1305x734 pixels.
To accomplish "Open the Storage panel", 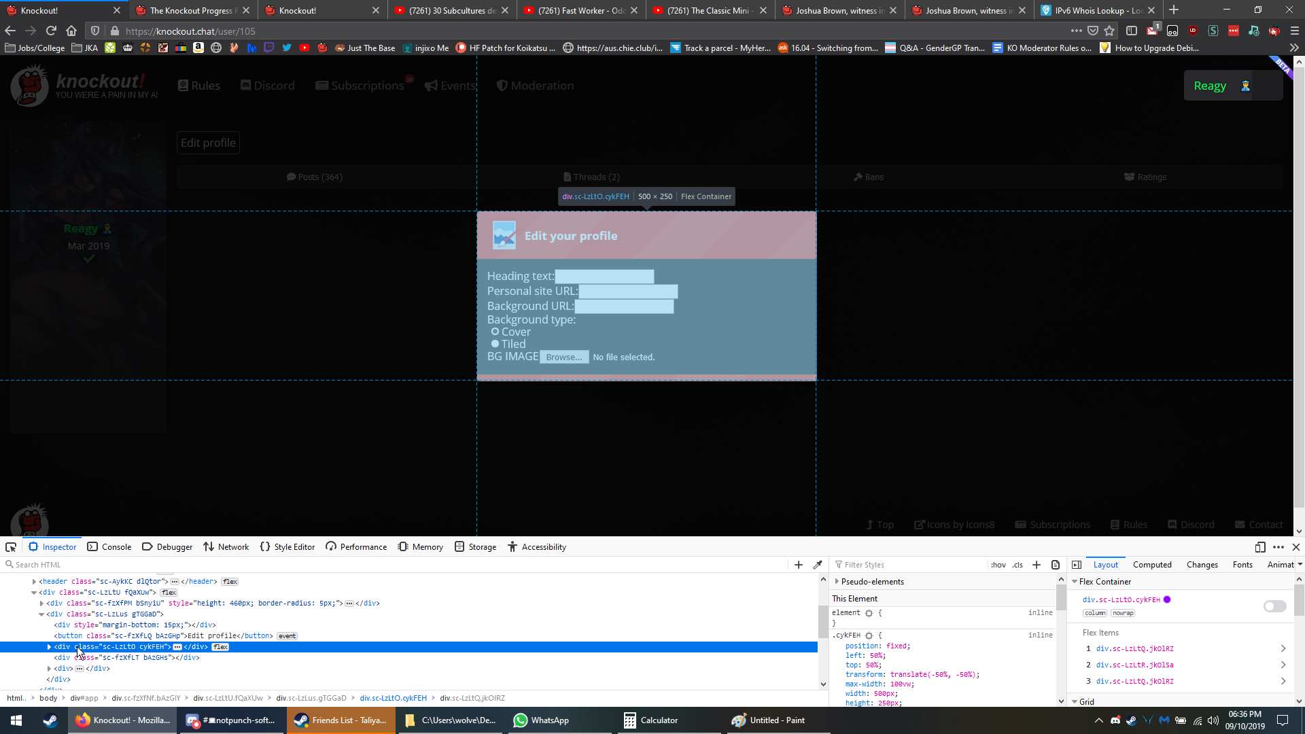I will tap(476, 547).
